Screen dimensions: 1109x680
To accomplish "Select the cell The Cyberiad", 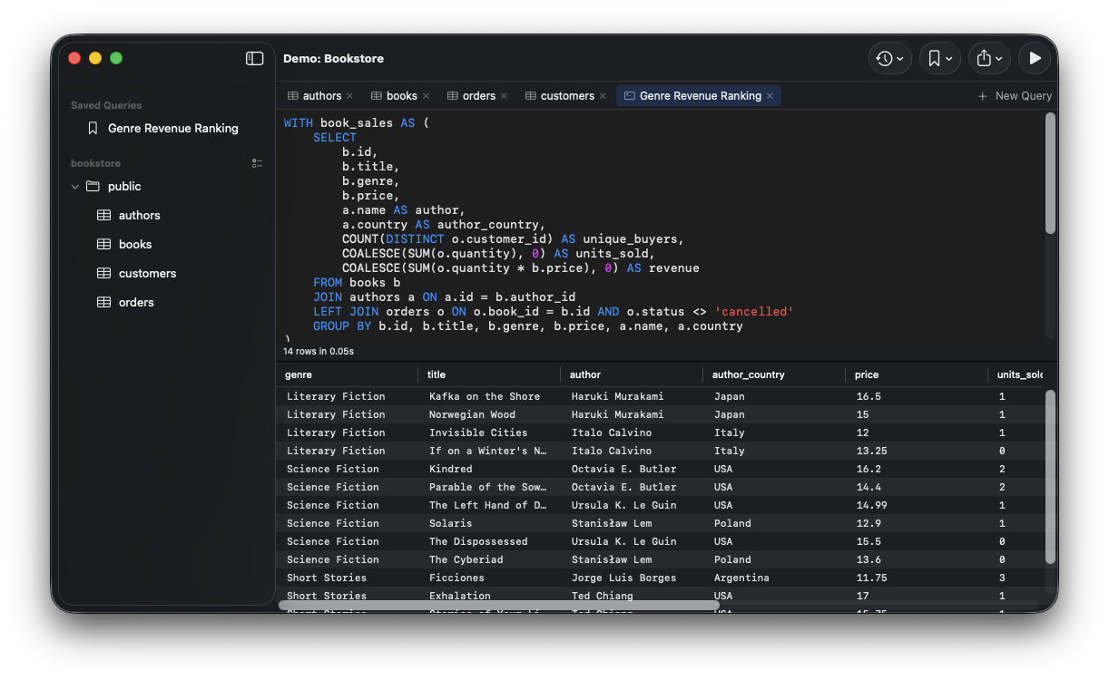I will coord(466,559).
